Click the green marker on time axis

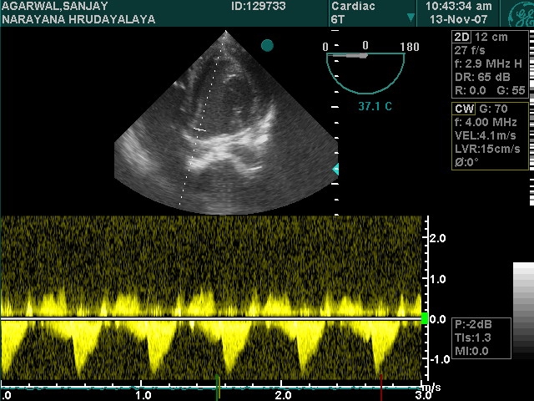coord(218,388)
